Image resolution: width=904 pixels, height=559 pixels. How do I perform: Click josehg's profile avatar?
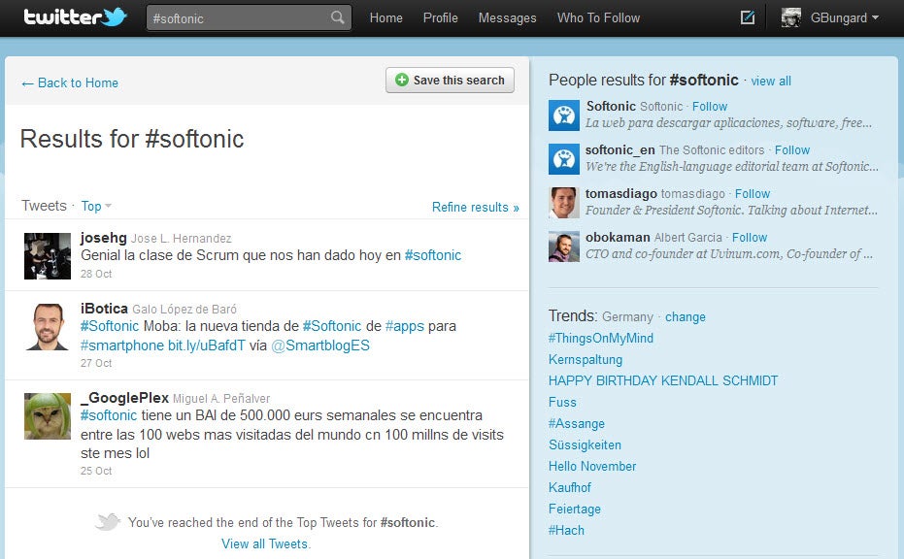click(x=48, y=255)
